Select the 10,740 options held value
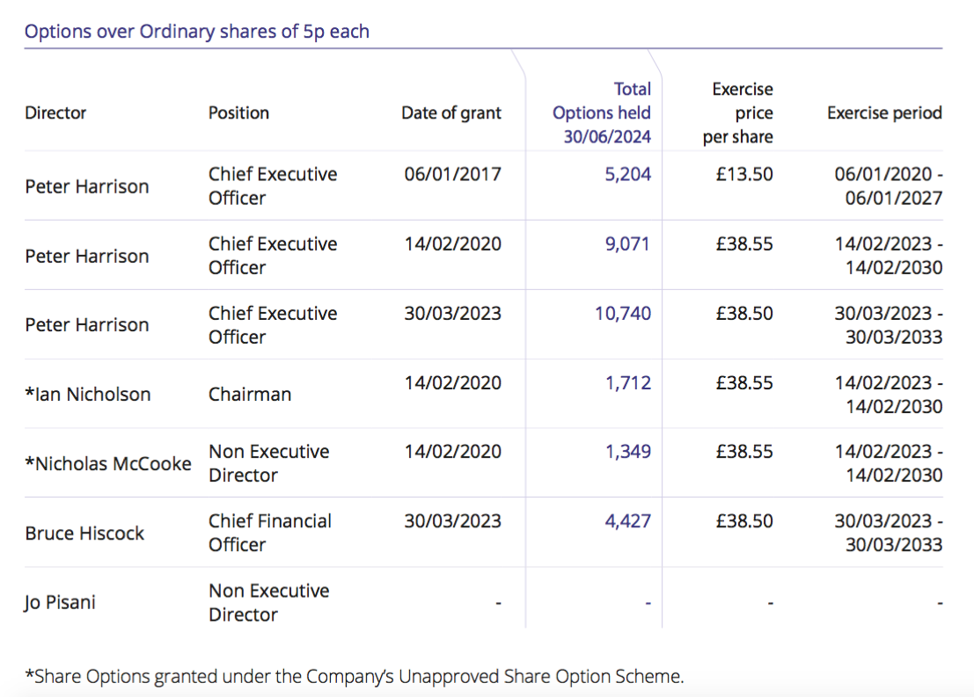 click(623, 313)
